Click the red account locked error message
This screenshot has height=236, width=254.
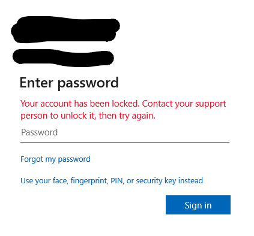[123, 110]
